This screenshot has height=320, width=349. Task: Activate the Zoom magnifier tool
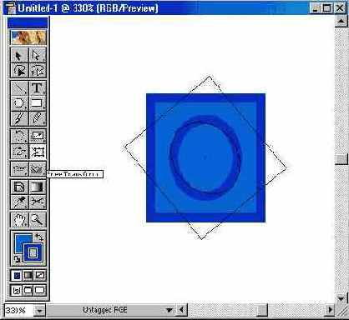[38, 220]
